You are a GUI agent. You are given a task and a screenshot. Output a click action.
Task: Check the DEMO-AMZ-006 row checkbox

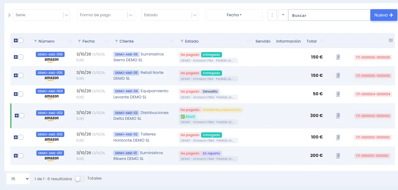(21, 57)
